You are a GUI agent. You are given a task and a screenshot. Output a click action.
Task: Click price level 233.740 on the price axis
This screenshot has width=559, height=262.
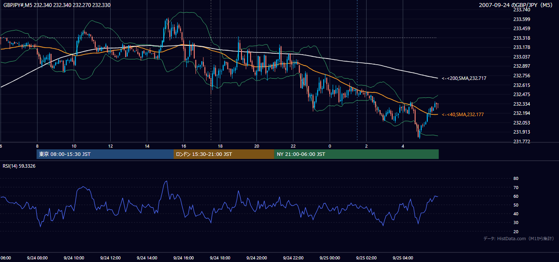[521, 10]
